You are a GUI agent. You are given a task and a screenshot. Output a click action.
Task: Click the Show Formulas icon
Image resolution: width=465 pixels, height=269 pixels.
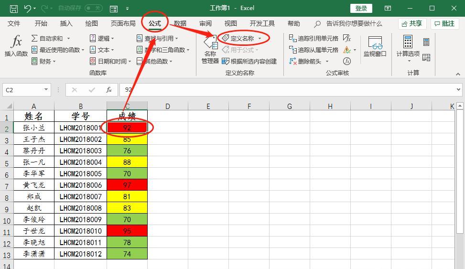pyautogui.click(x=346, y=38)
